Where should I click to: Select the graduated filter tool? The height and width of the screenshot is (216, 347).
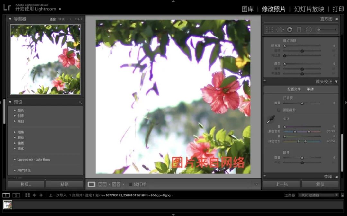(299, 29)
